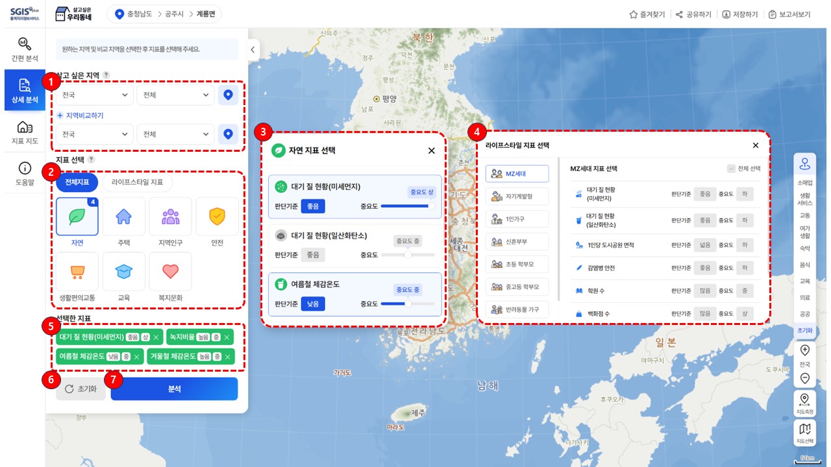The image size is (831, 467).
Task: Open 지도선택 map selection tool
Action: point(805,433)
